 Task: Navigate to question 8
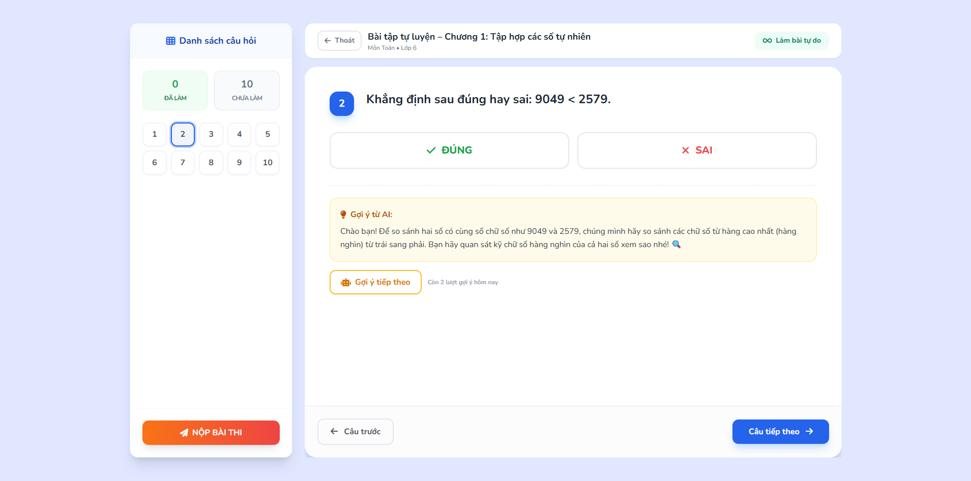point(211,163)
